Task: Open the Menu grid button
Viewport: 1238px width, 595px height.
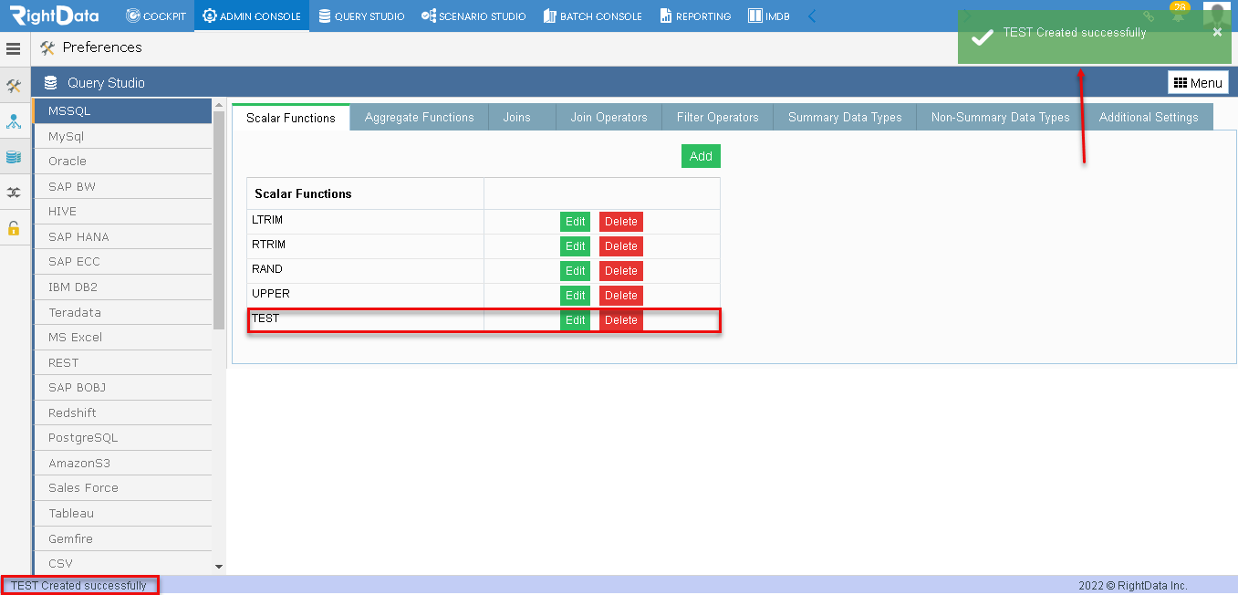Action: point(1198,83)
